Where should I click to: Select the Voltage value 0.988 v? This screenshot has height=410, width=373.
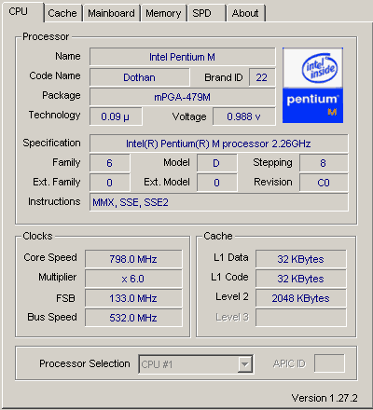(244, 116)
